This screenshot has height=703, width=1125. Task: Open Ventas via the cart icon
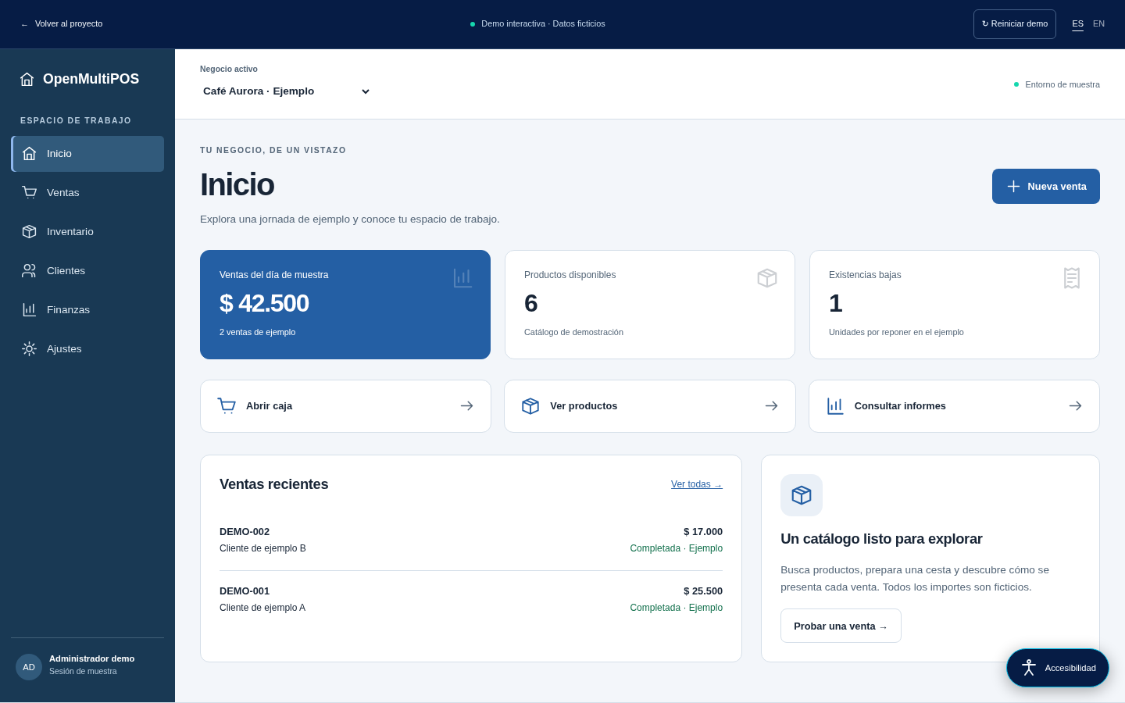29,192
